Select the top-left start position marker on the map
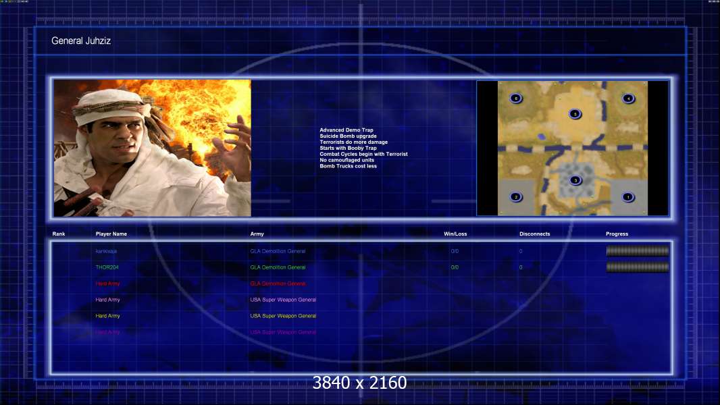The image size is (720, 405). click(516, 99)
